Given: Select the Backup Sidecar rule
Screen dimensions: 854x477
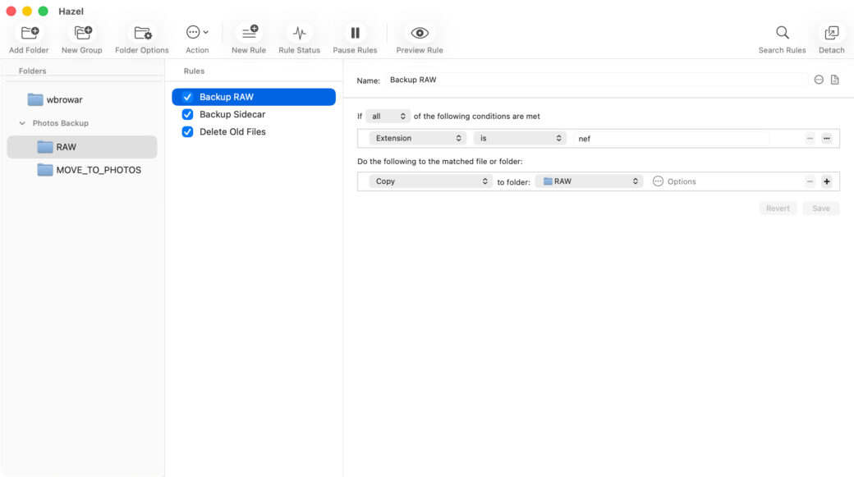Looking at the screenshot, I should (x=232, y=114).
